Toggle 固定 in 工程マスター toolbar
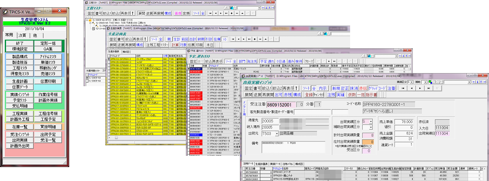The width and height of the screenshot is (489, 181). pos(91,13)
